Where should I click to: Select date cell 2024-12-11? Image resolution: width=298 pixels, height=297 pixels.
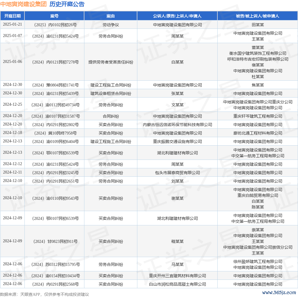(x=12, y=172)
